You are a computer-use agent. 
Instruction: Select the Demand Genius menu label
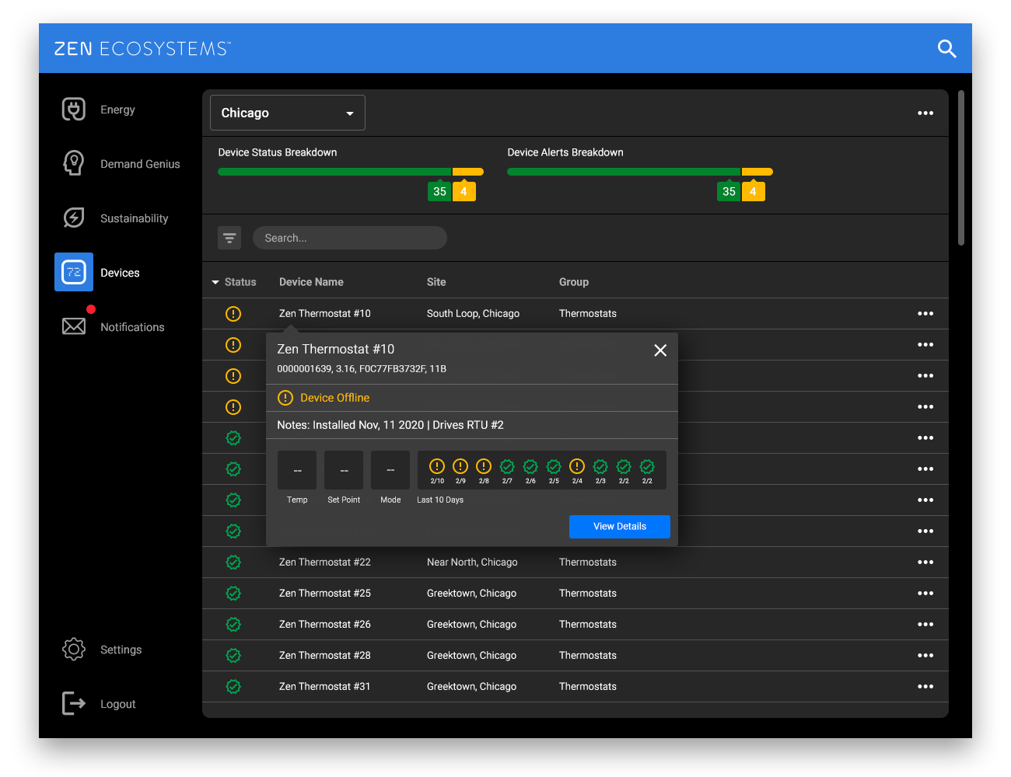point(140,164)
